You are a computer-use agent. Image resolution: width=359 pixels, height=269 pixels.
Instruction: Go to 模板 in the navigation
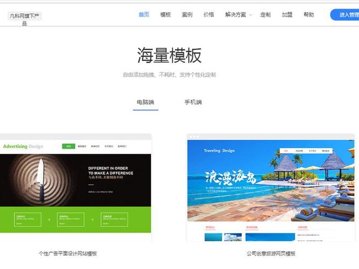coord(166,15)
